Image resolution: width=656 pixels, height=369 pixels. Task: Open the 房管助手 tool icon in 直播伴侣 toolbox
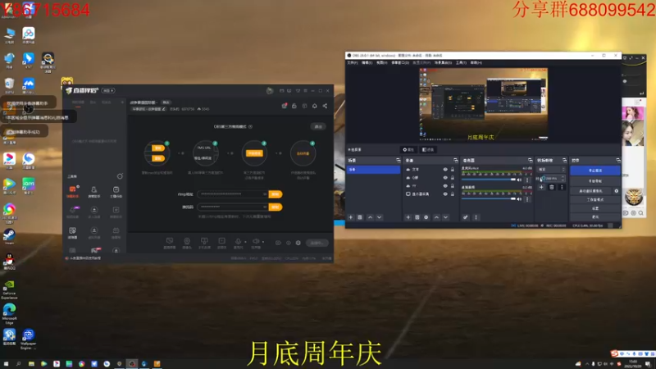pos(94,192)
